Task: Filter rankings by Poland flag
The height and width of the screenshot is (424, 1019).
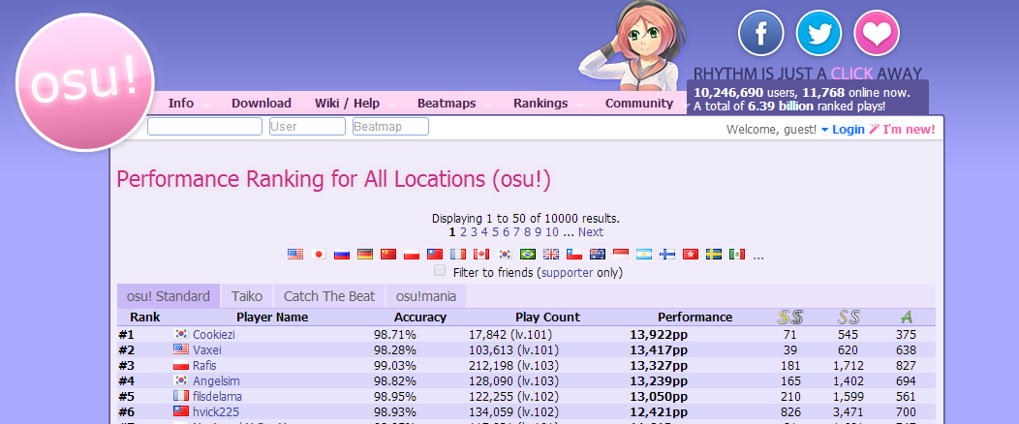Action: pos(412,255)
